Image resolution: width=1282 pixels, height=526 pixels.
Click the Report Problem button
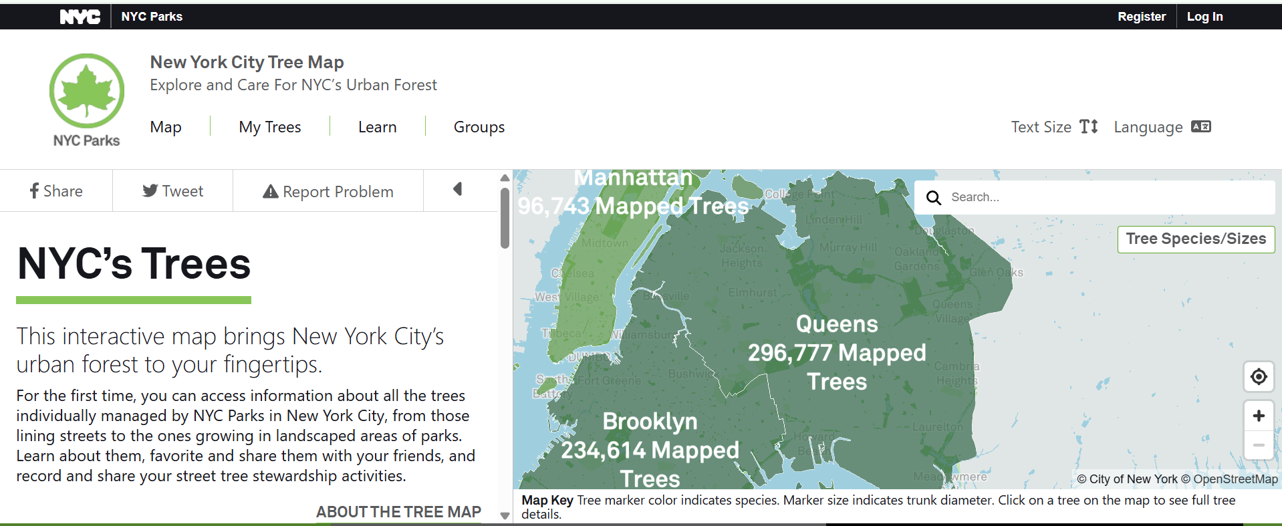328,192
